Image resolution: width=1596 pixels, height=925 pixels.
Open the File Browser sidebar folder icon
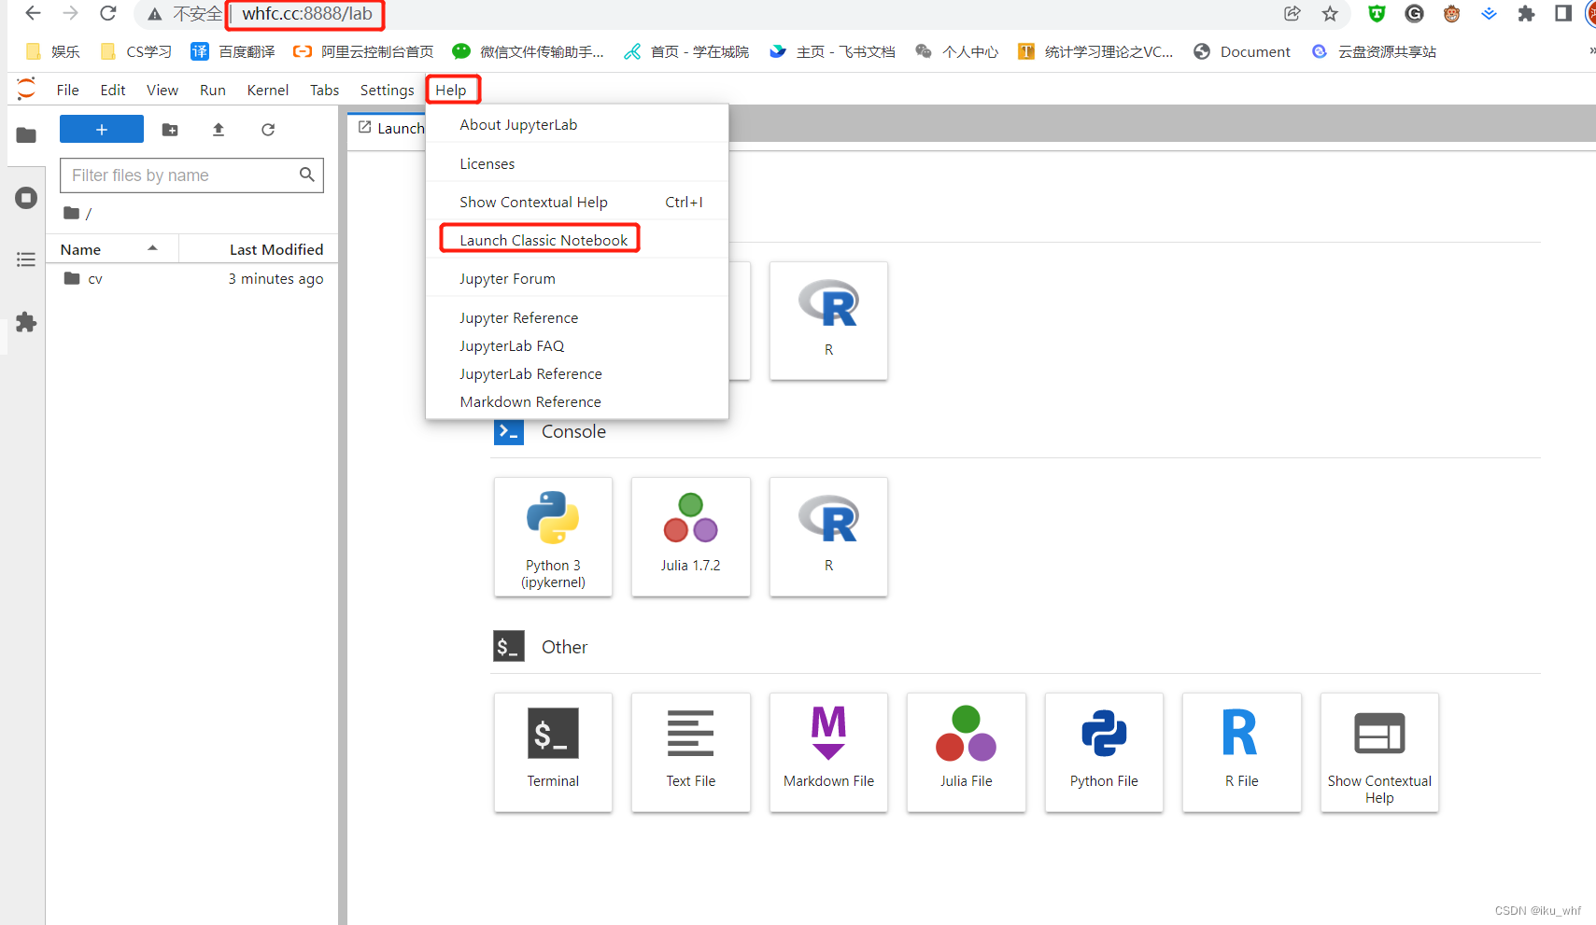click(x=26, y=135)
